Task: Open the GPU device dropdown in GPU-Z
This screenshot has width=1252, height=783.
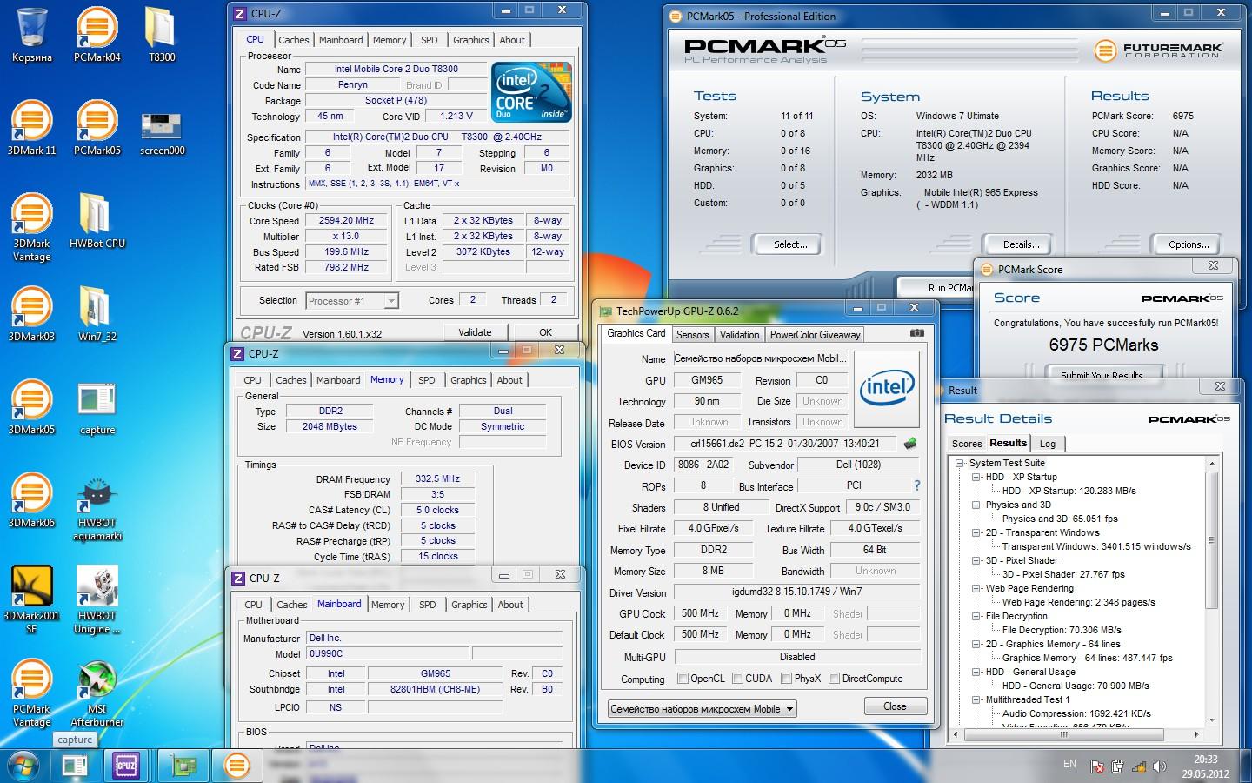Action: [x=702, y=709]
